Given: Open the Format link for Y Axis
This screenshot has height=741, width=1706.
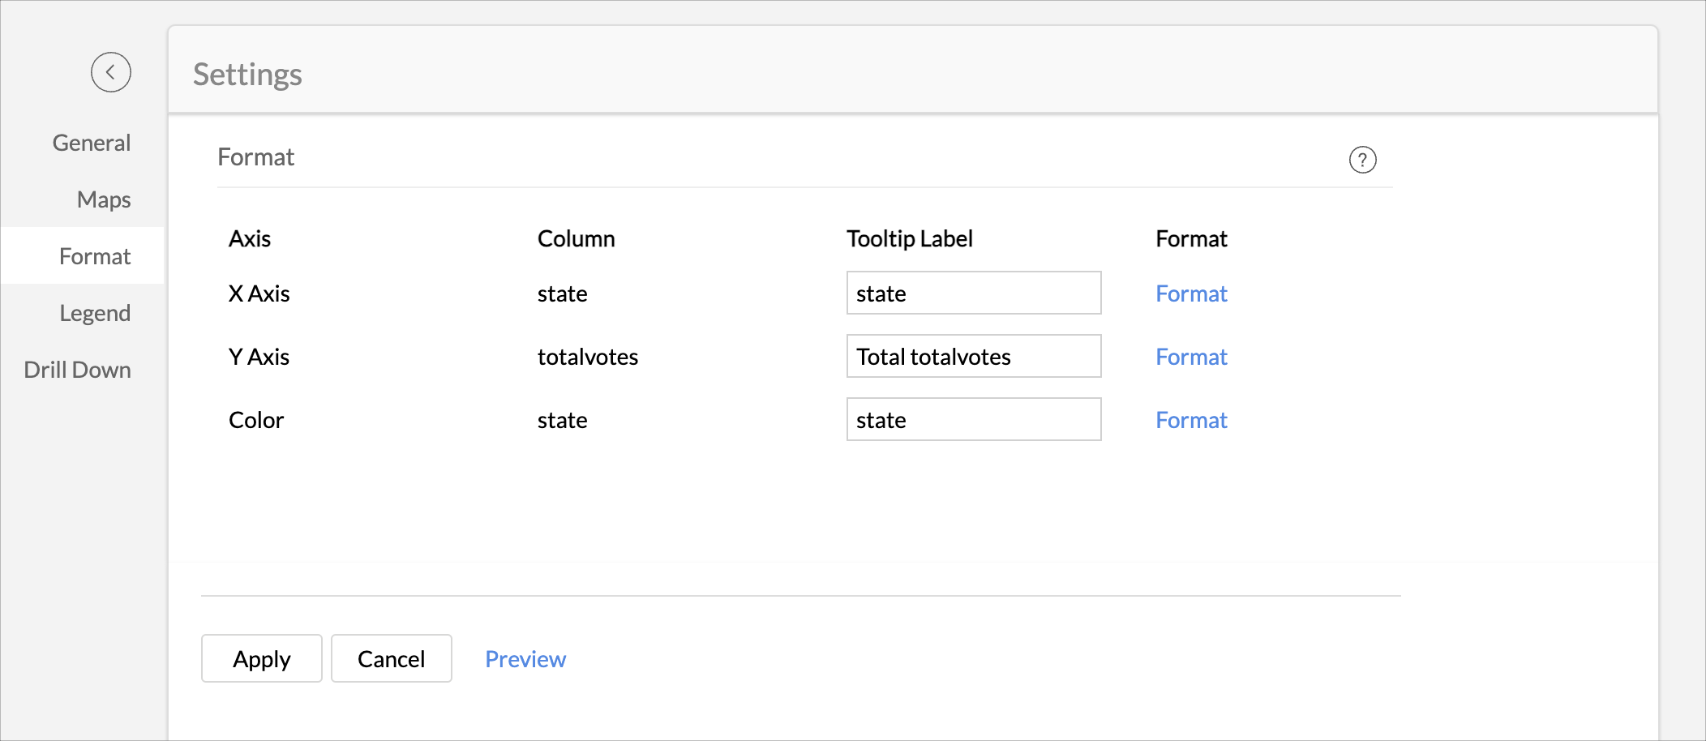Looking at the screenshot, I should pyautogui.click(x=1190, y=357).
